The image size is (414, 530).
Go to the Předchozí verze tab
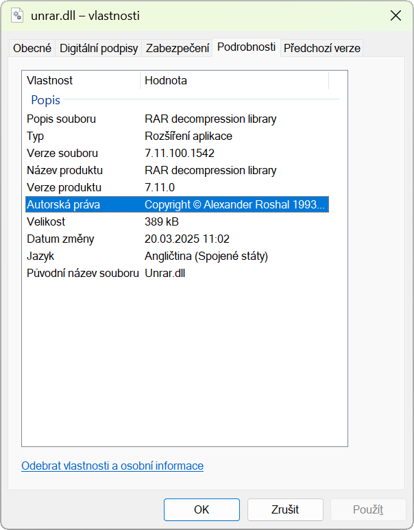coord(321,48)
